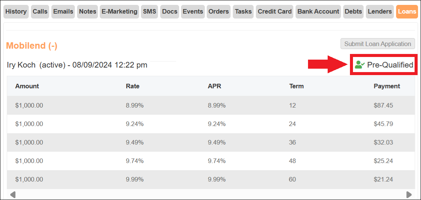The height and width of the screenshot is (200, 421).
Task: Click the 8.99% Rate cell
Action: (x=135, y=105)
